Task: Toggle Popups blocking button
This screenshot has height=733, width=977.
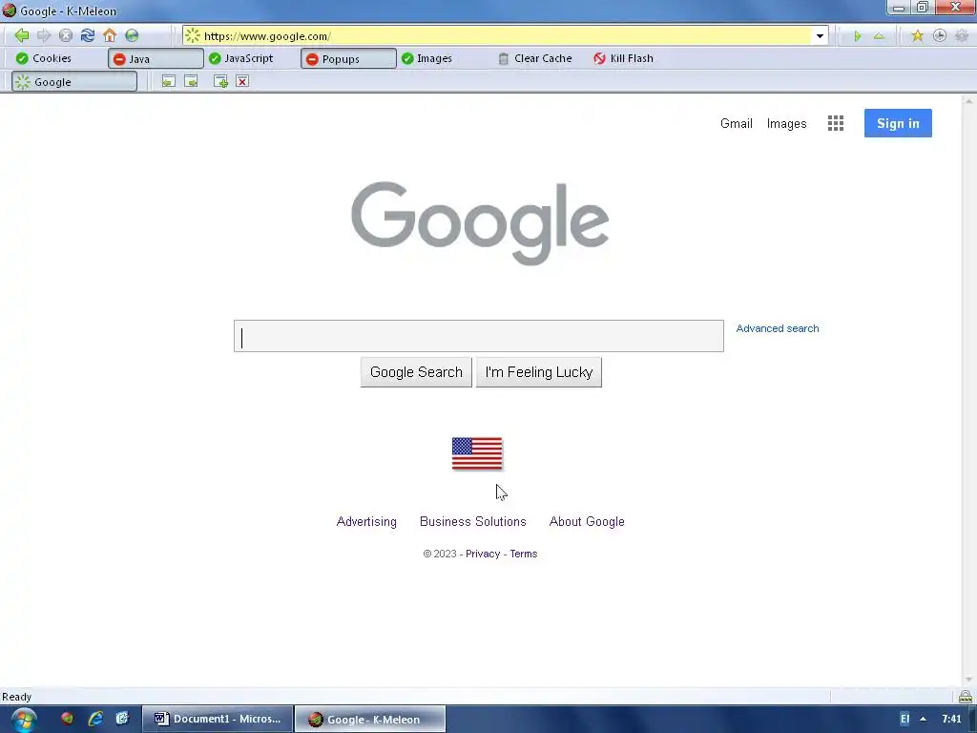Action: pos(348,58)
